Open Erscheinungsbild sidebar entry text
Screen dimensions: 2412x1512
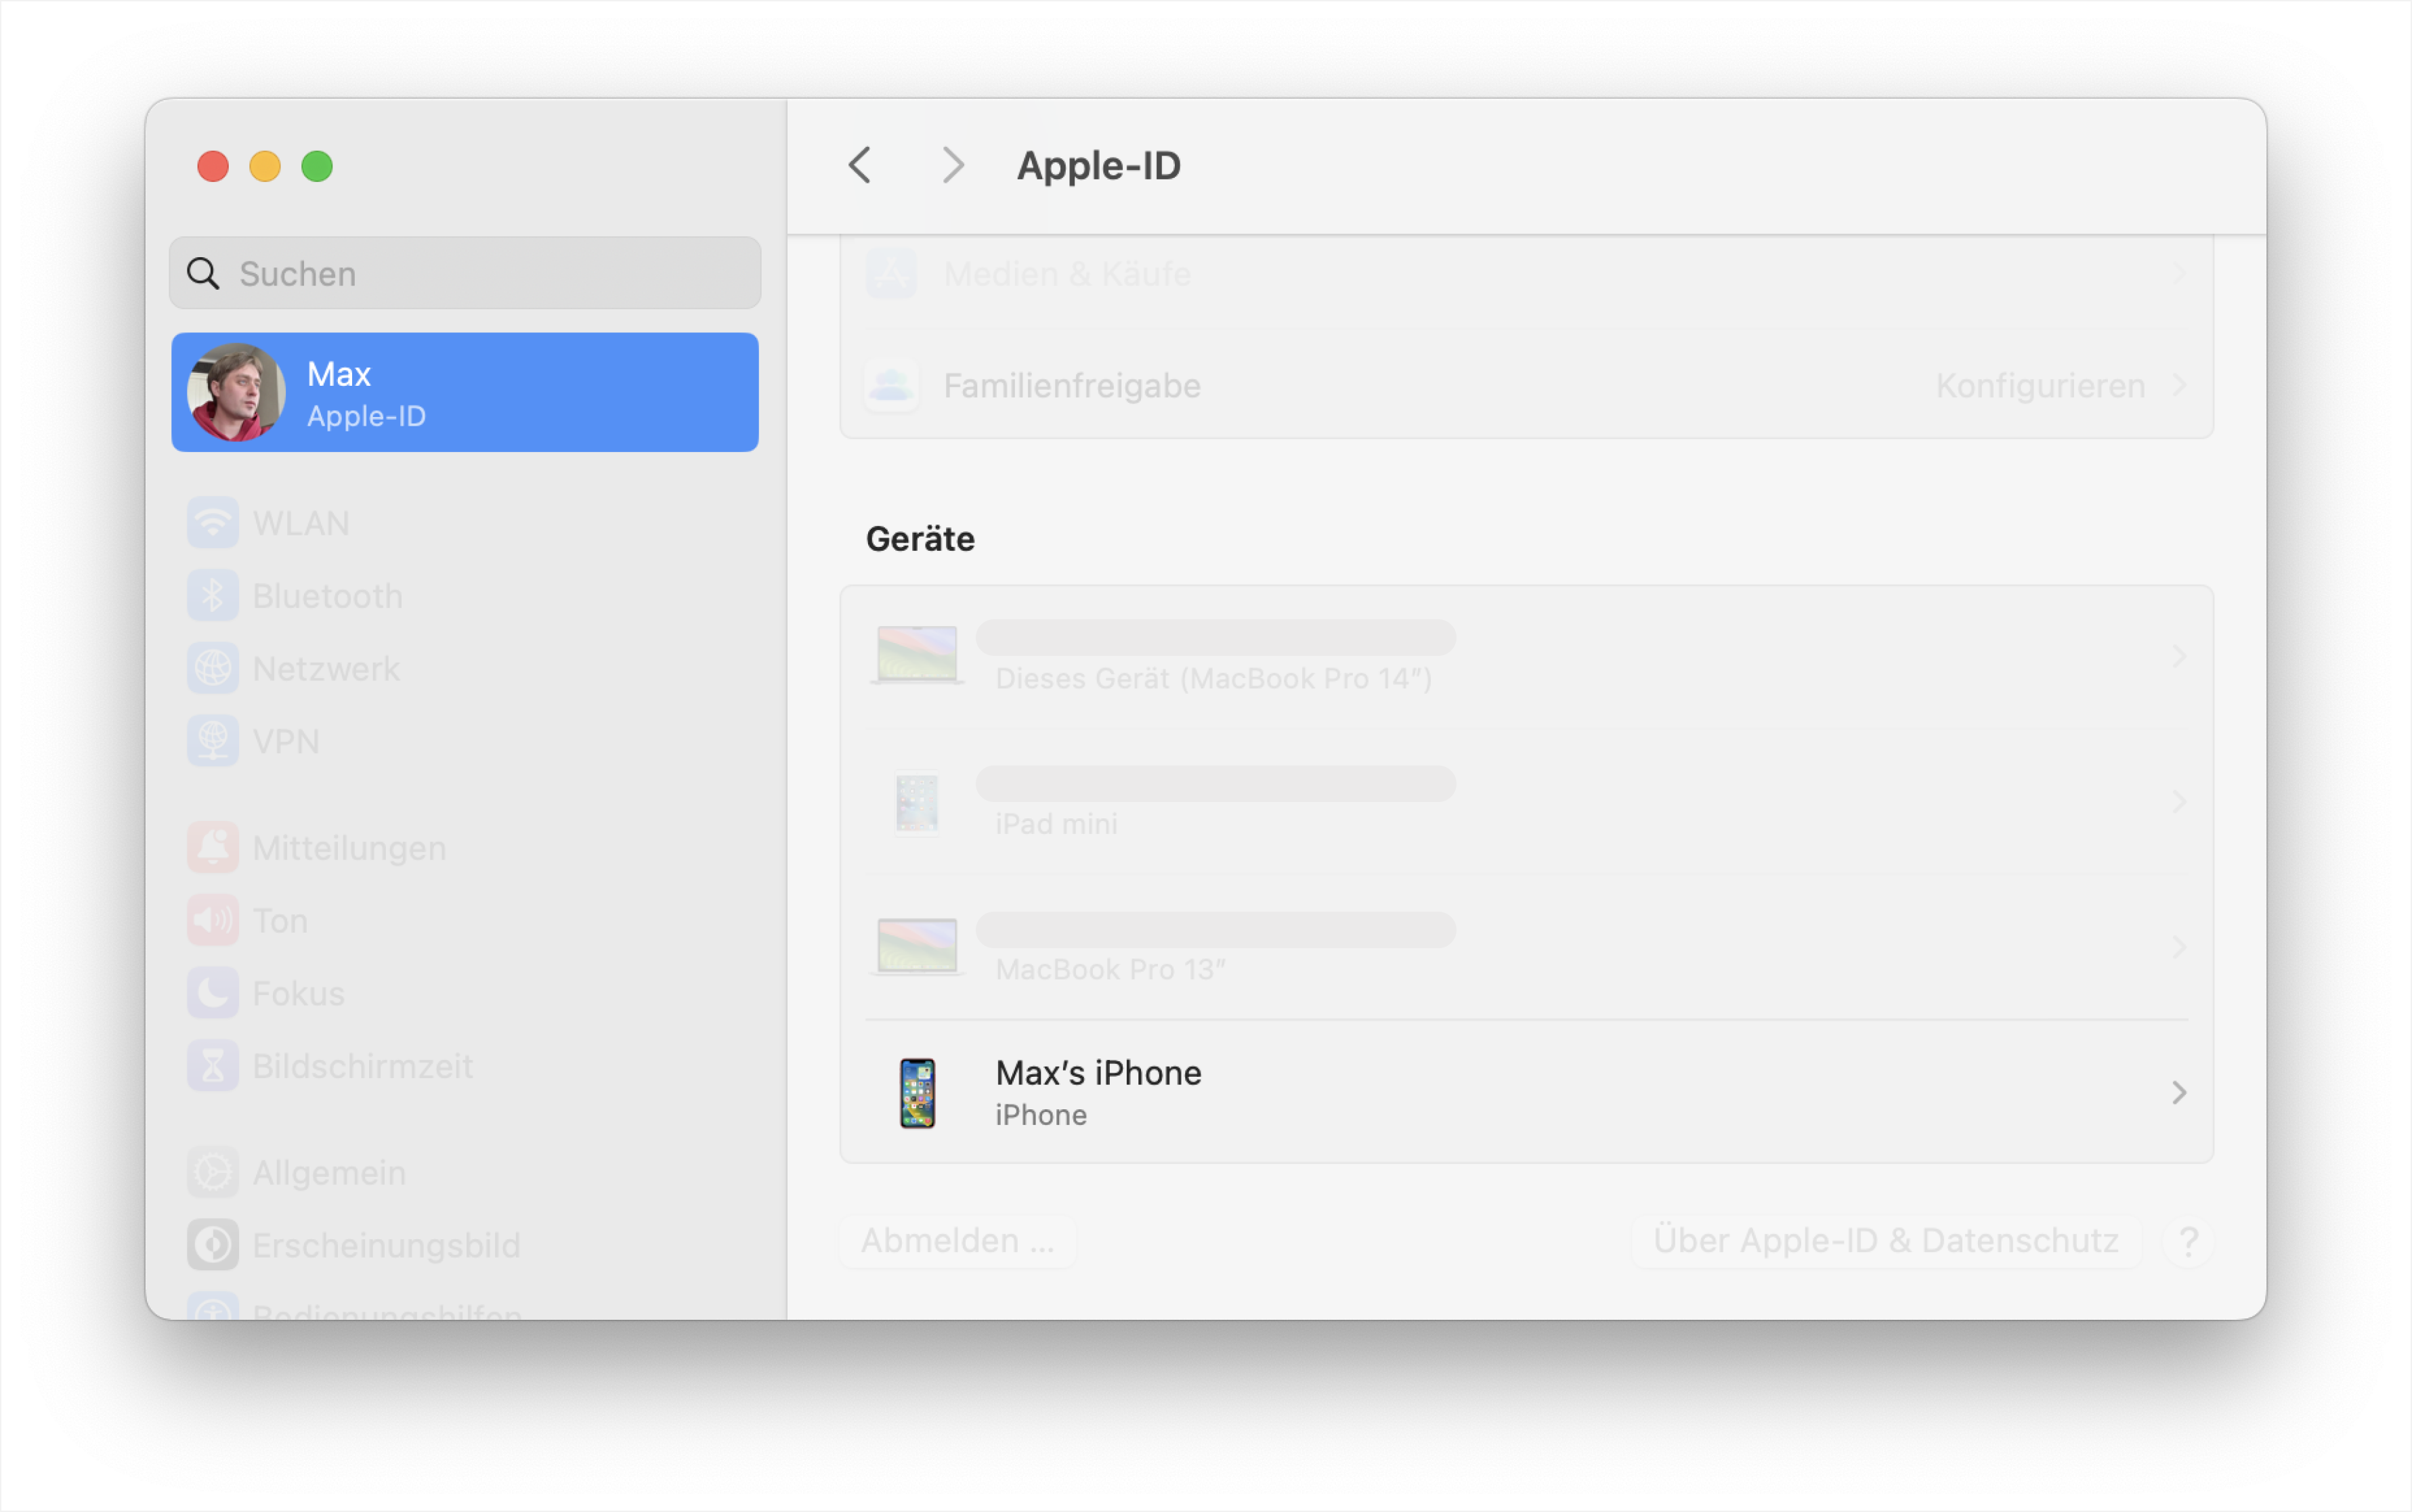coord(386,1246)
